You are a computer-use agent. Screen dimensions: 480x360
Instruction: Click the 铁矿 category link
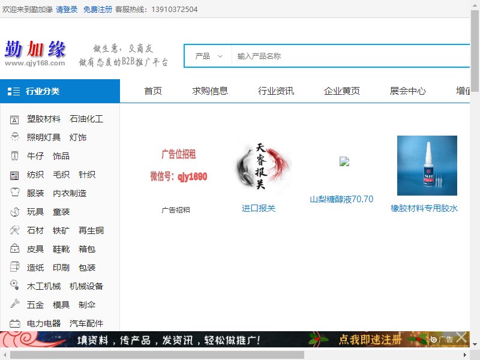[x=61, y=230]
